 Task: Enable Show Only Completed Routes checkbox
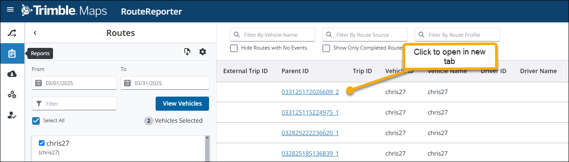click(x=326, y=48)
